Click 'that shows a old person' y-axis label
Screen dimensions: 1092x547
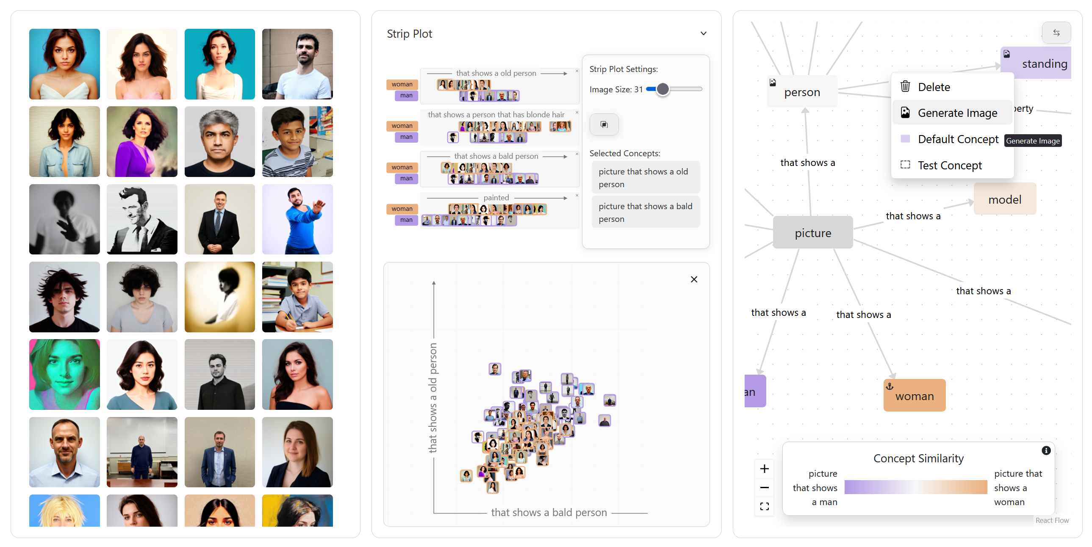tap(432, 398)
